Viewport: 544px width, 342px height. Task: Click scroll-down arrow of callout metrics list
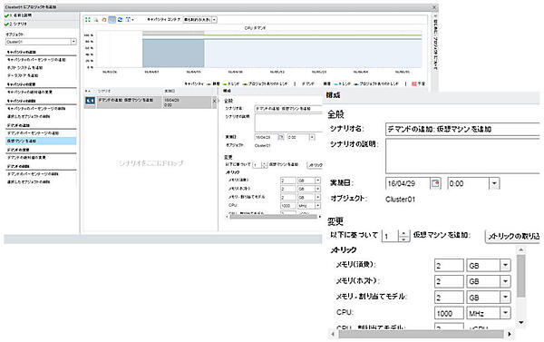coord(520,323)
